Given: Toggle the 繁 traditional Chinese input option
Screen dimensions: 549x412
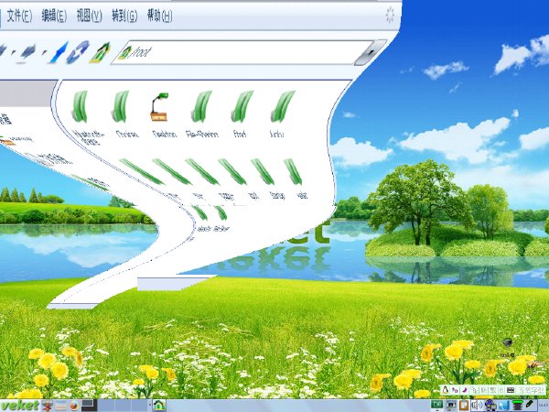Looking at the screenshot, I should (493, 390).
